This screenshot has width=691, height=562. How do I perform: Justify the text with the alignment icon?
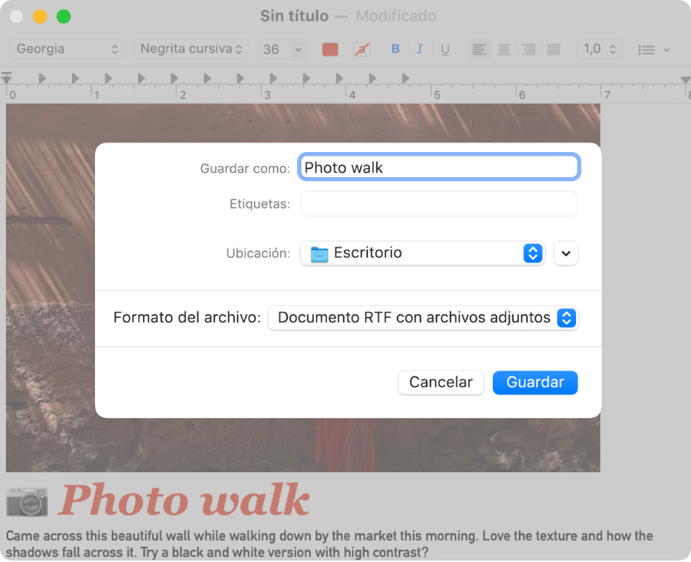[x=553, y=49]
